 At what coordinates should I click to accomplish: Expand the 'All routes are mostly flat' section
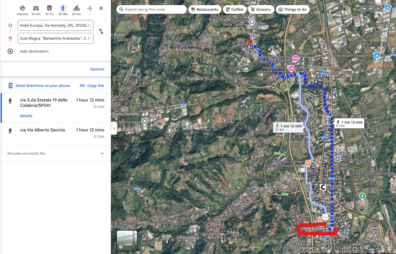[x=102, y=153]
